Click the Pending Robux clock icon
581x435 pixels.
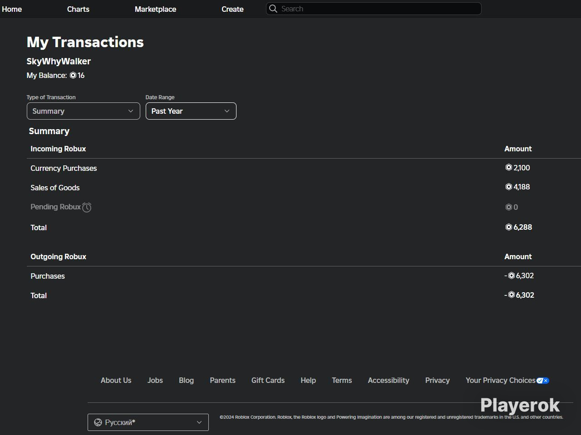pos(87,207)
